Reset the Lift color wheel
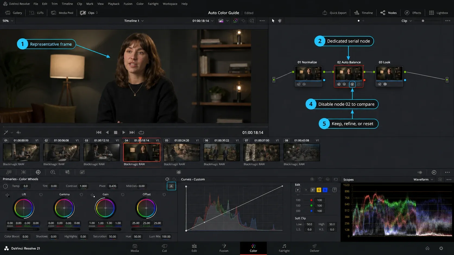 tap(41, 194)
